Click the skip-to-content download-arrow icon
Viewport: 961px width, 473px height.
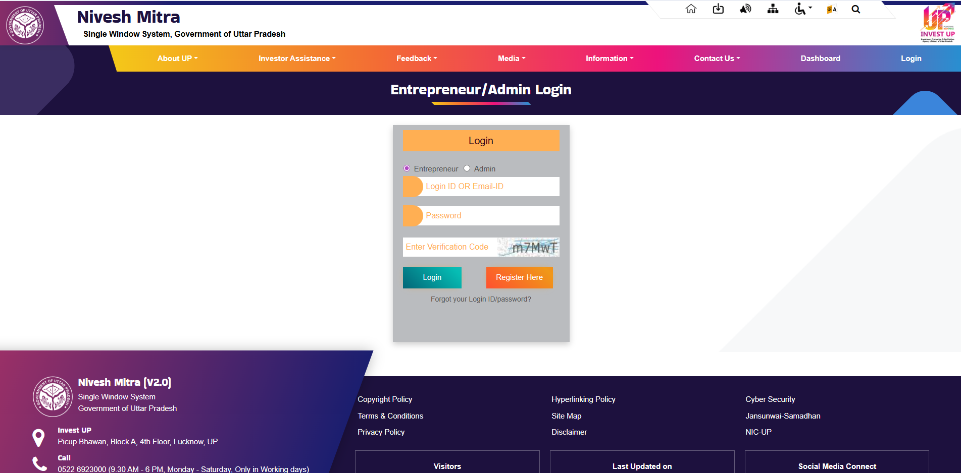click(718, 9)
